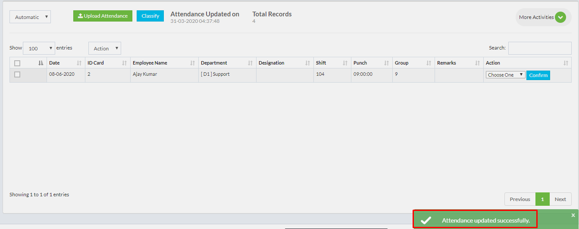The image size is (579, 229).
Task: Open the Choose One row dropdown
Action: [x=506, y=75]
